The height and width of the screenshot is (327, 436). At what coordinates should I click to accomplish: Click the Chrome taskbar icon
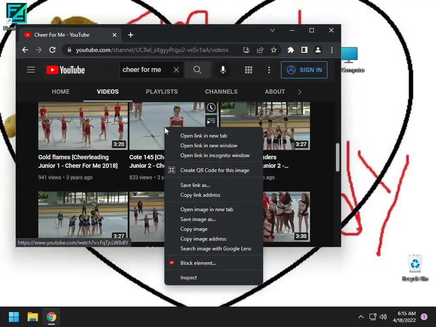(51, 317)
